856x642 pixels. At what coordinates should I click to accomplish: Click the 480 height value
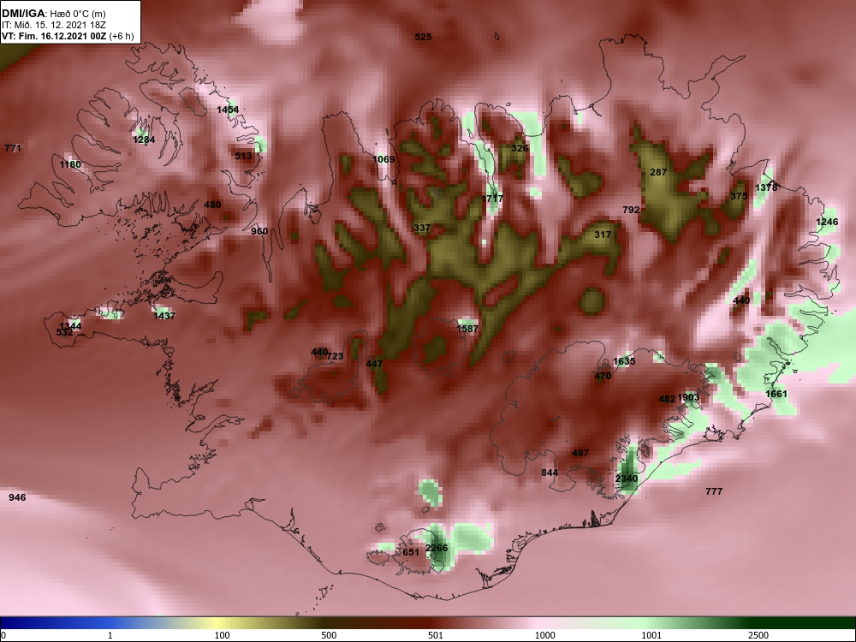coord(212,205)
